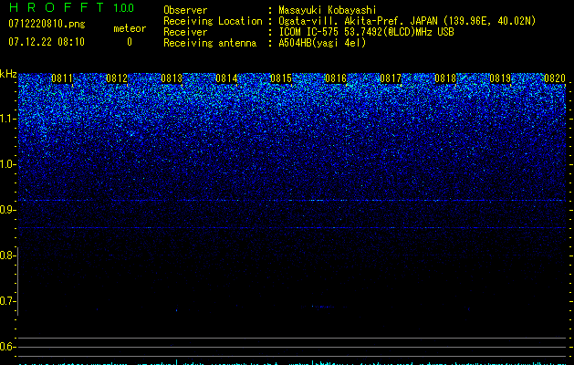Click the 0811 time marker
Viewport: 574px width, 365px height.
point(62,78)
